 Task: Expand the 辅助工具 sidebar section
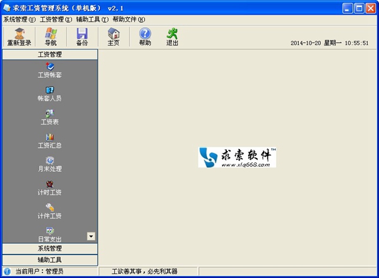[49, 259]
